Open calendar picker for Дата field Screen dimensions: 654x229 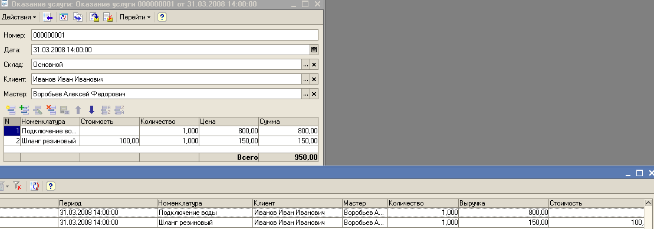click(314, 49)
